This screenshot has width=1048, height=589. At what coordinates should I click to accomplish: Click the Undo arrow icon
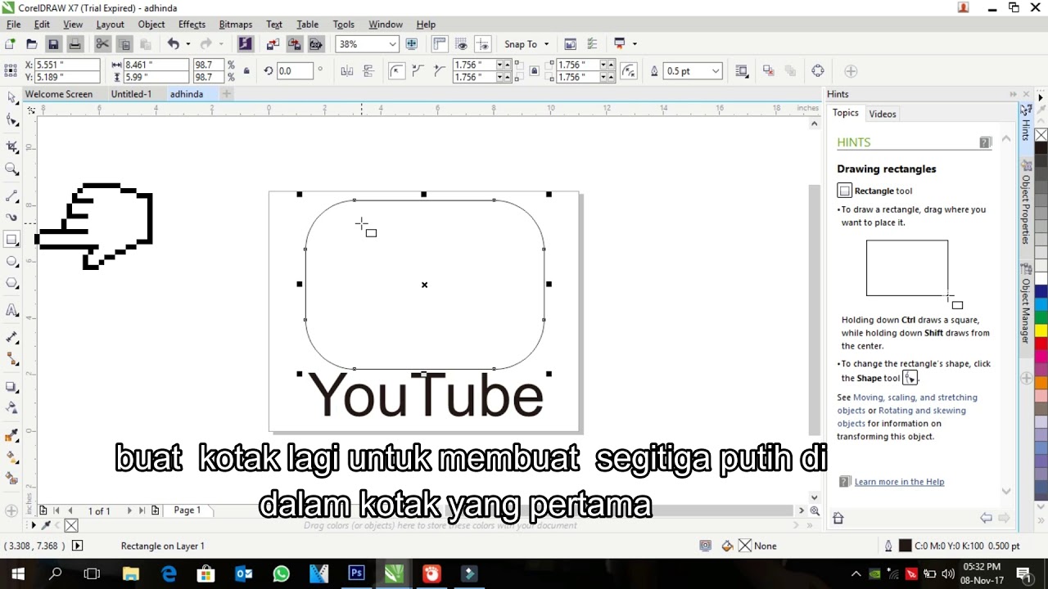tap(174, 44)
